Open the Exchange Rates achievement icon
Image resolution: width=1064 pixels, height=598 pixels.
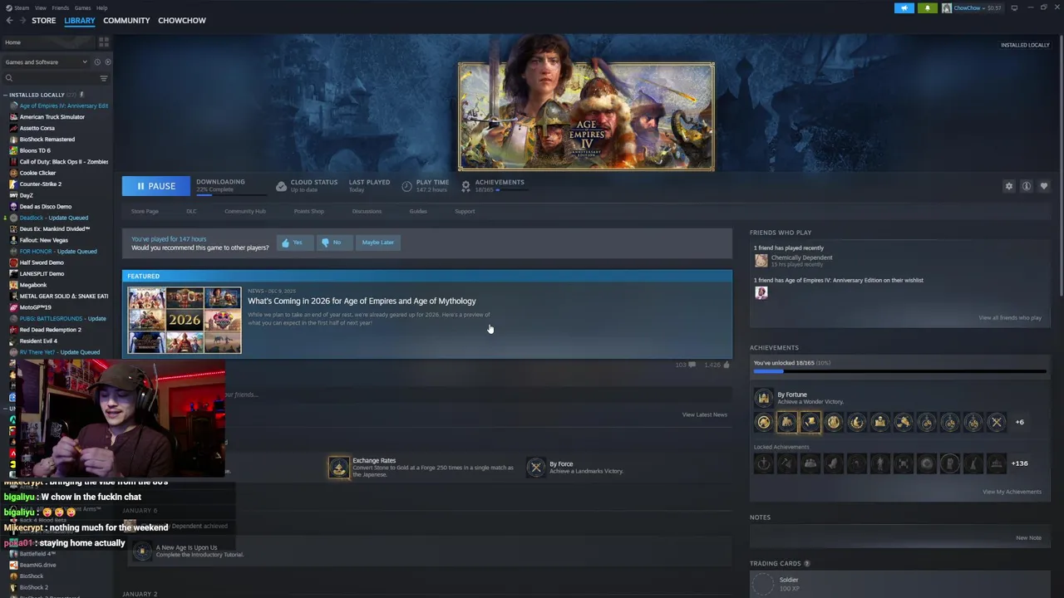(338, 468)
